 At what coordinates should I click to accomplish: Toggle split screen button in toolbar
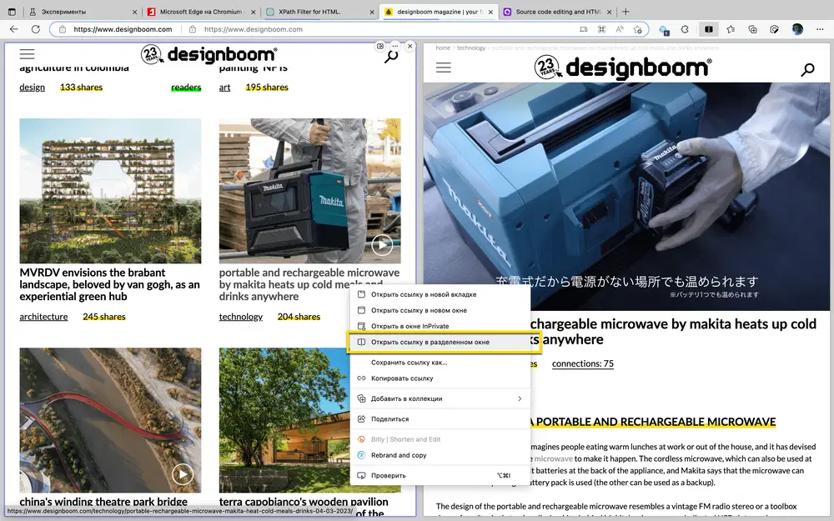click(x=708, y=29)
